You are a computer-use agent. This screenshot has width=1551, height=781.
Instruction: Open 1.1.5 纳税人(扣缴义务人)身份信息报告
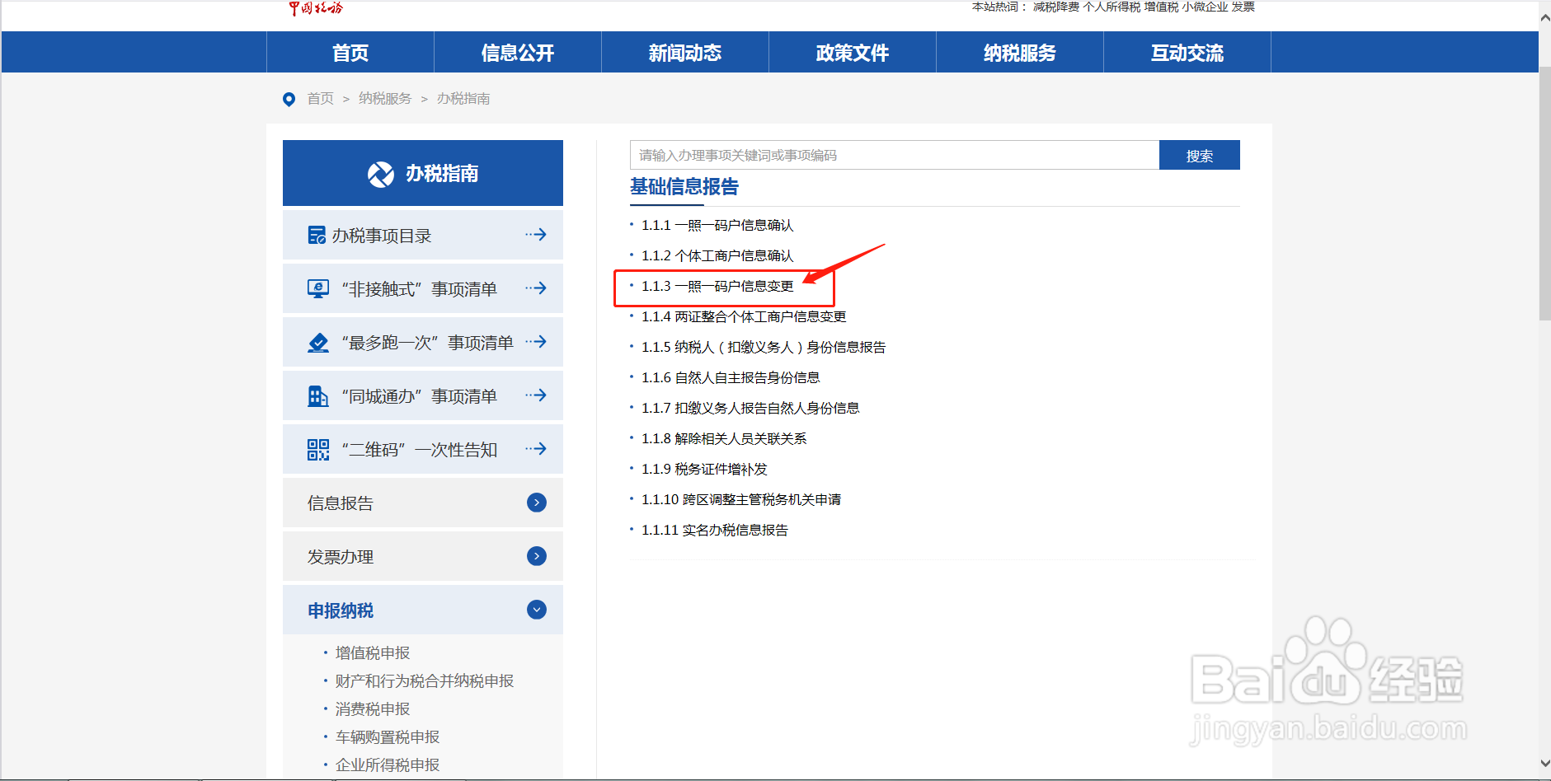coord(764,348)
